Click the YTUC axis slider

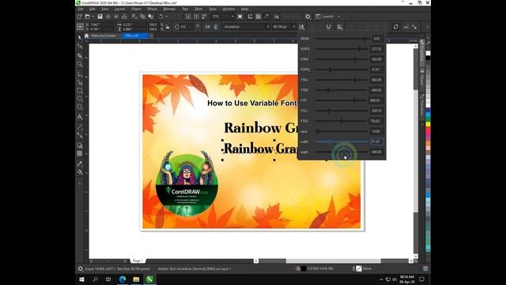(x=342, y=121)
